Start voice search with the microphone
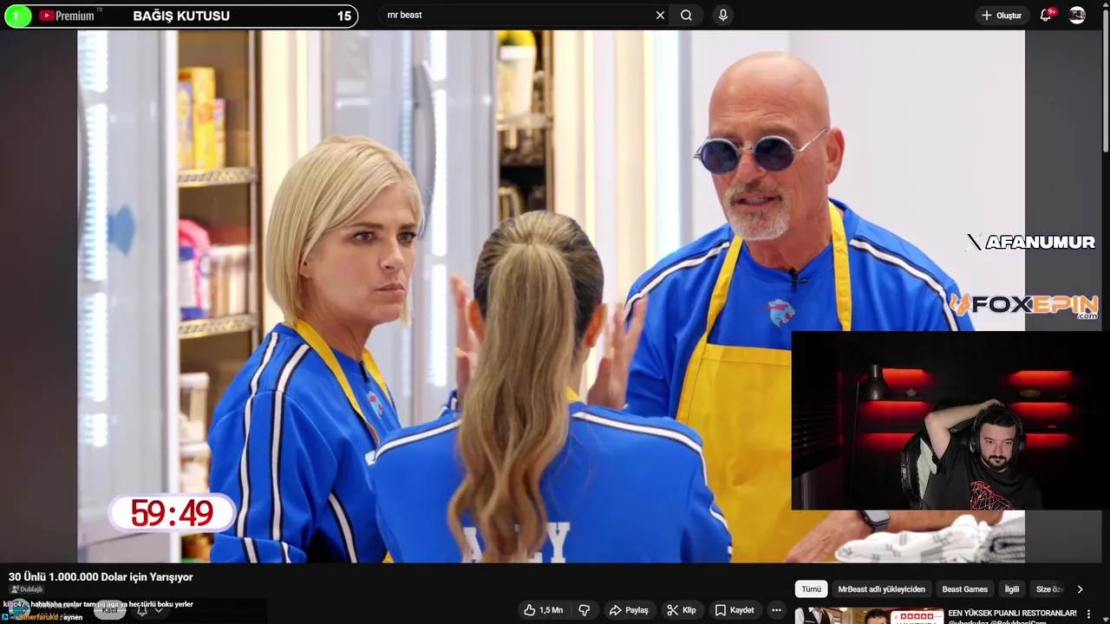The height and width of the screenshot is (624, 1110). pos(723,15)
